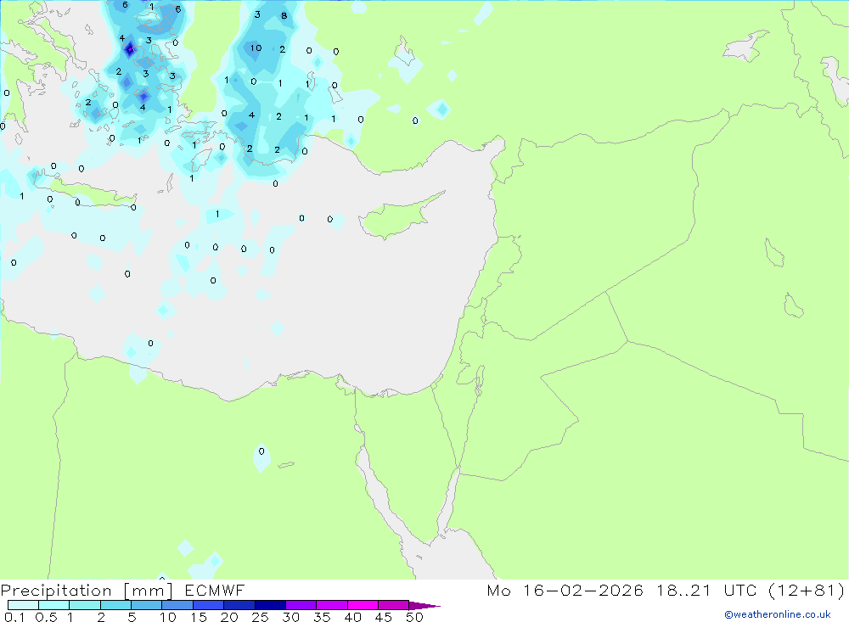The height and width of the screenshot is (622, 849).
Task: Pick the 15–20 mm legend color segment
Action: [208, 605]
